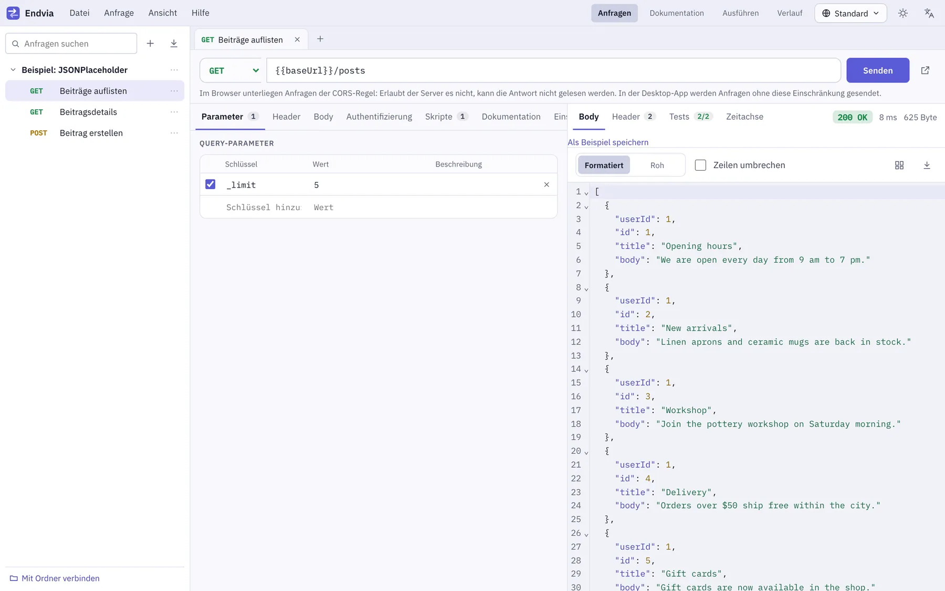Click the Endvia app logo icon
945x591 pixels.
(x=13, y=13)
